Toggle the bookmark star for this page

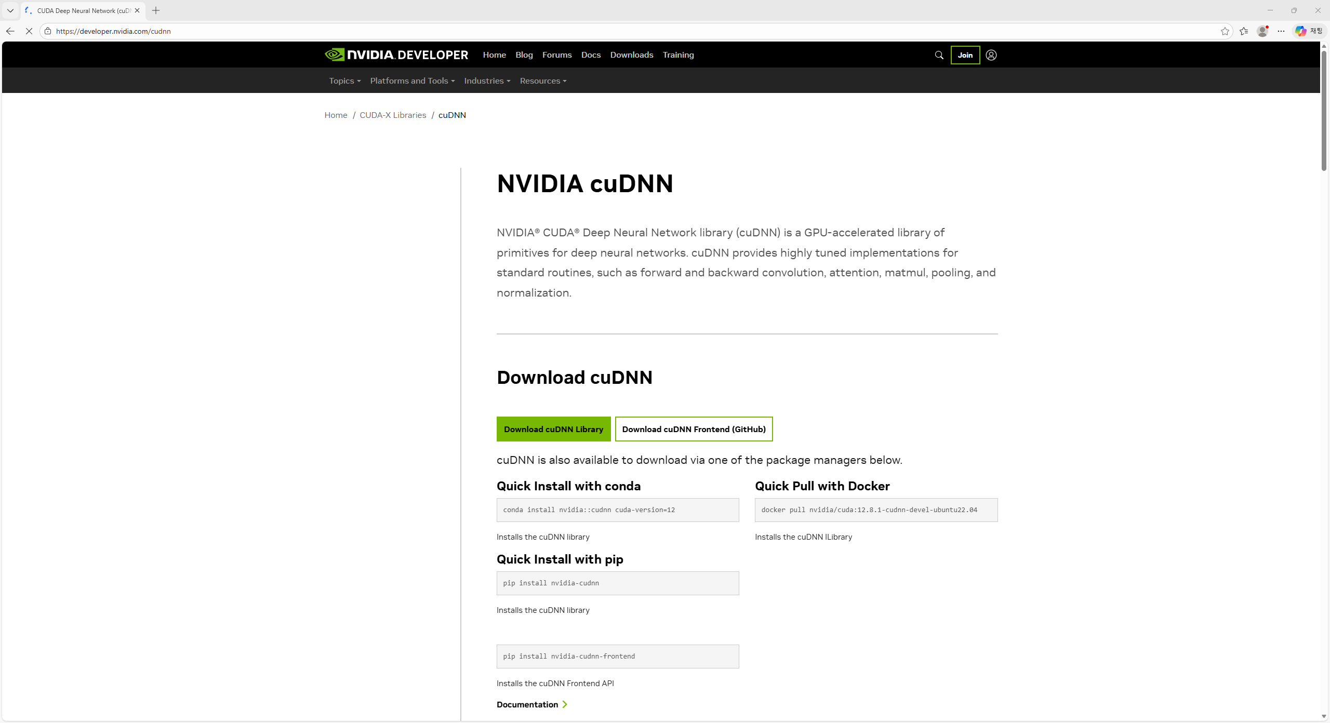coord(1225,31)
